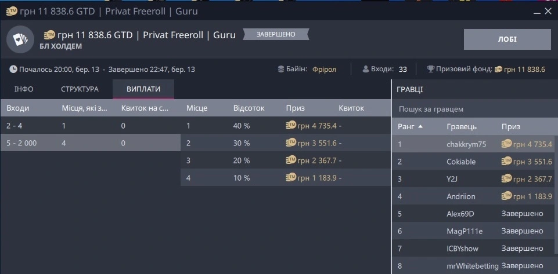Sort players using the Ранг arrow

click(420, 126)
